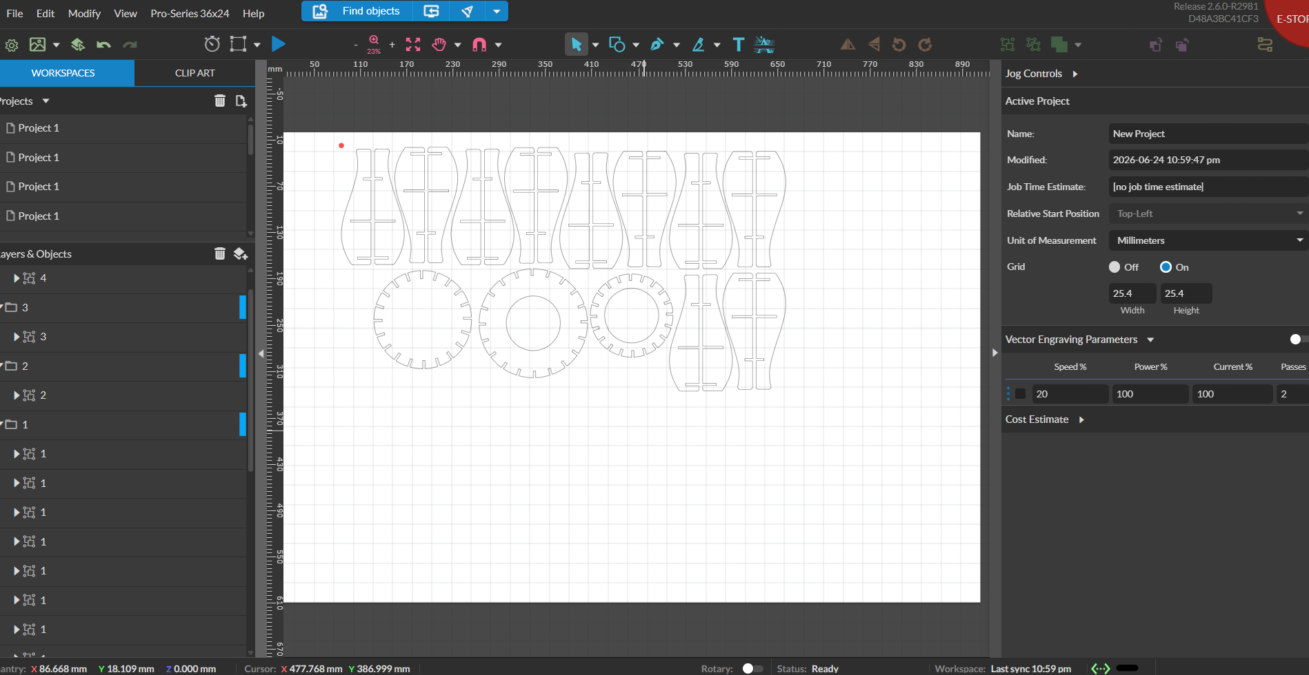Click the undo arrow icon
This screenshot has height=675, width=1309.
point(103,45)
